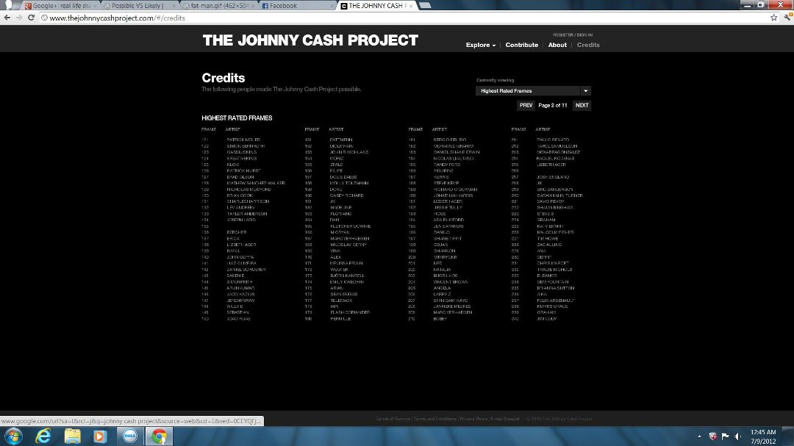Click artist Tayler Anderson for frame 133
794x446 pixels.
[x=246, y=214]
